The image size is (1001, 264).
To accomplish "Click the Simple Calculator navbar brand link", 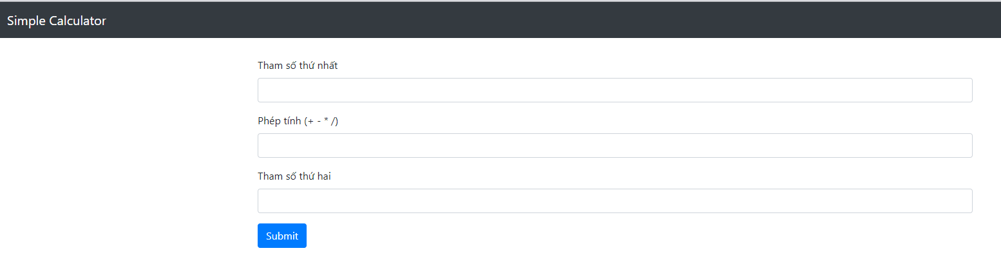I will pyautogui.click(x=57, y=21).
